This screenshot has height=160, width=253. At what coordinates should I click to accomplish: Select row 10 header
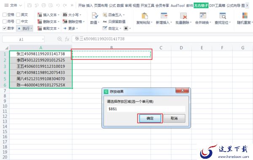tap(5, 106)
